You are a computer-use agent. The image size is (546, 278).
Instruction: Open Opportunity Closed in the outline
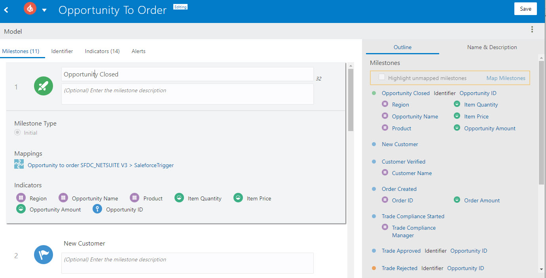[406, 93]
